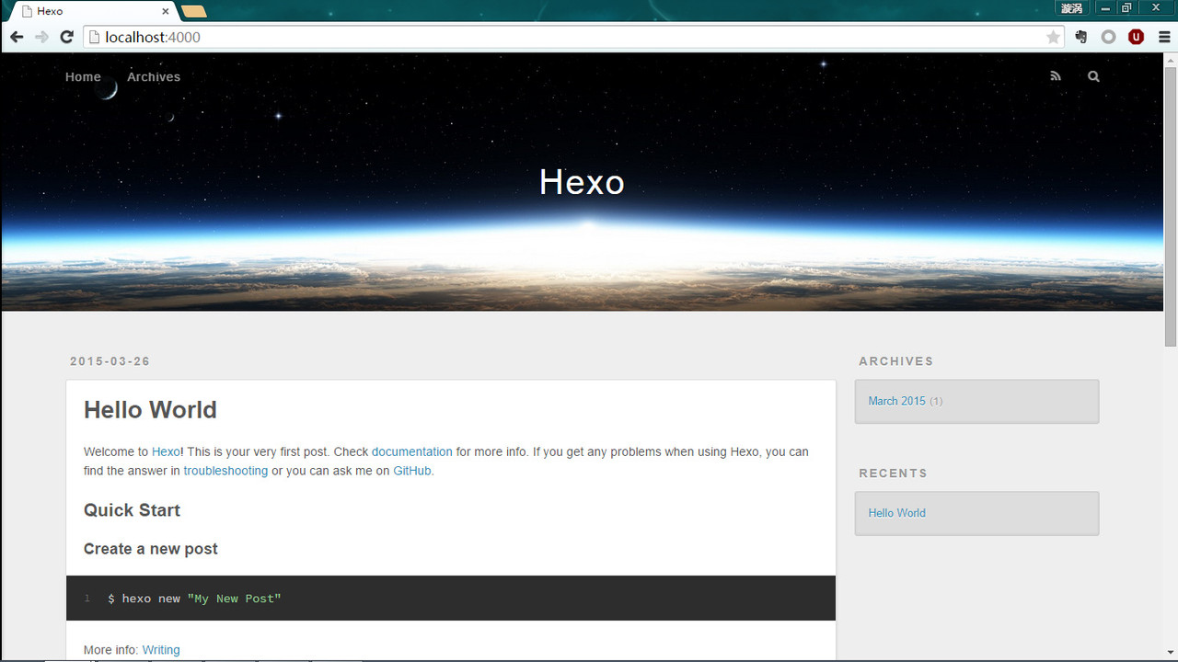Click the page icon in the address bar
1178x662 pixels.
[x=95, y=37]
